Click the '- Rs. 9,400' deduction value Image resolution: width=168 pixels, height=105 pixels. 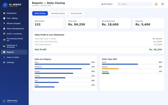157,44
